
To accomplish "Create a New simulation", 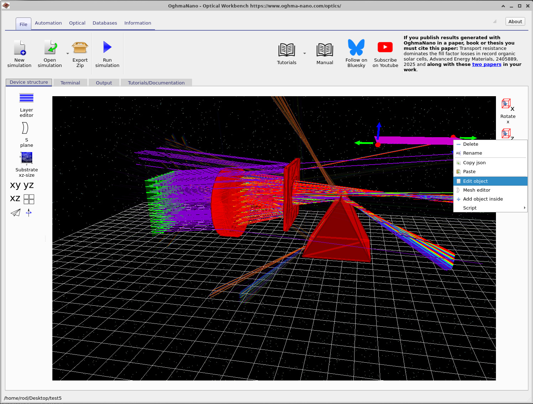I will tap(20, 53).
